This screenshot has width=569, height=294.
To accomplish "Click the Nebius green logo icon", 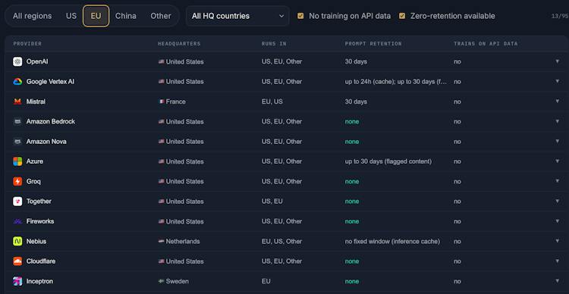I will tap(17, 241).
